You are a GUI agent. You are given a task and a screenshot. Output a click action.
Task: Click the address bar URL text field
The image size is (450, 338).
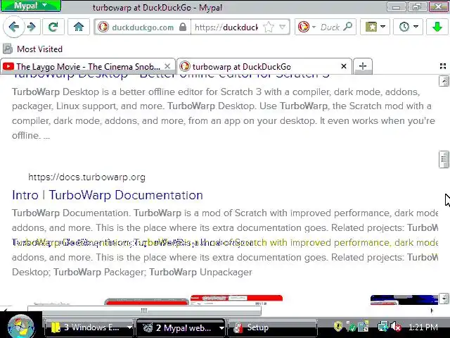(226, 27)
